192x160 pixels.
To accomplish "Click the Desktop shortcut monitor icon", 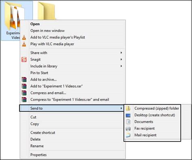I will pyautogui.click(x=128, y=115).
